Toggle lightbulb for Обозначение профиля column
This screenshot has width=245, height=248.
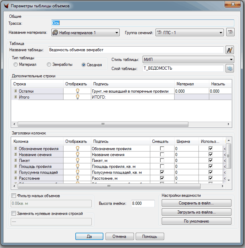pyautogui.click(x=78, y=149)
